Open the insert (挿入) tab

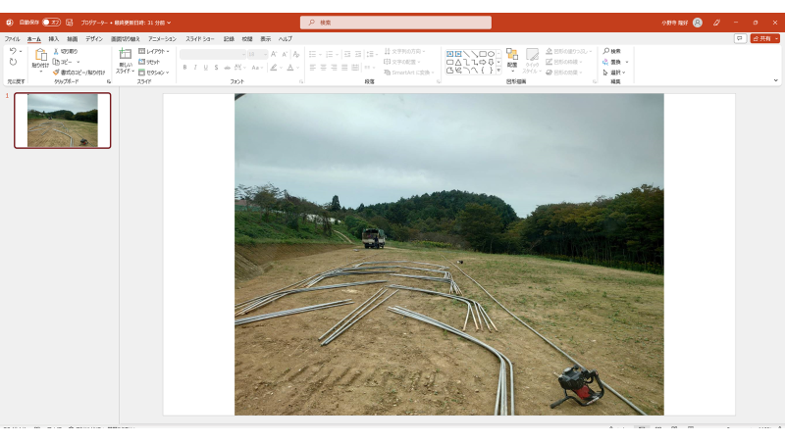point(54,38)
